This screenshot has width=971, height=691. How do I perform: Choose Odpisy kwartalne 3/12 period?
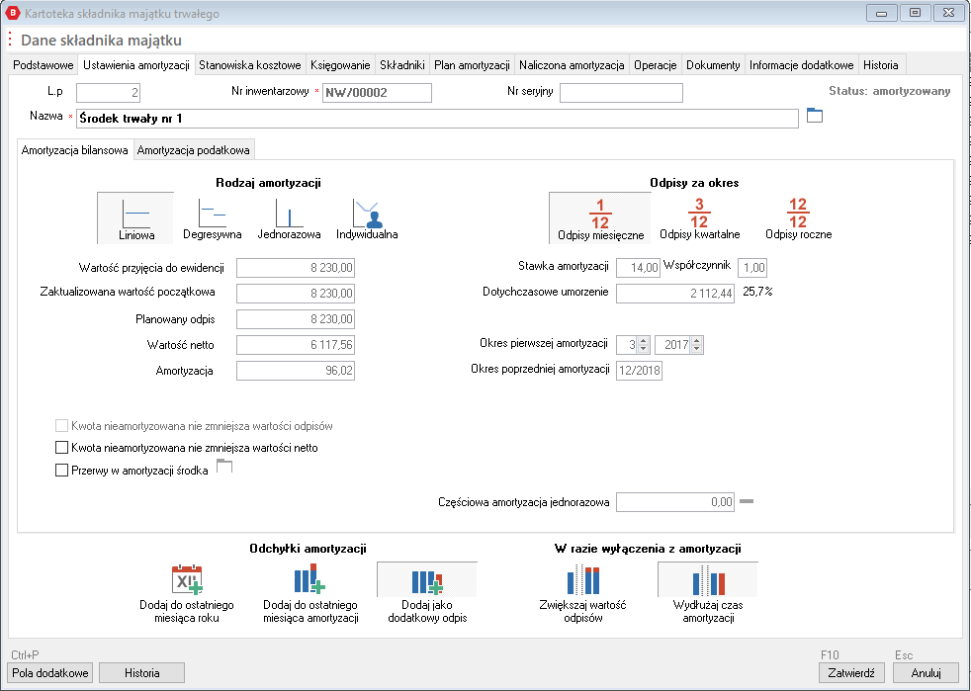pos(700,217)
